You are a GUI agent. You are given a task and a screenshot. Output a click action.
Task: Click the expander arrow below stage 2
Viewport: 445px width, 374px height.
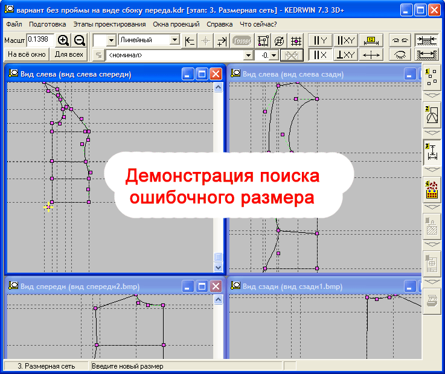coord(432,133)
